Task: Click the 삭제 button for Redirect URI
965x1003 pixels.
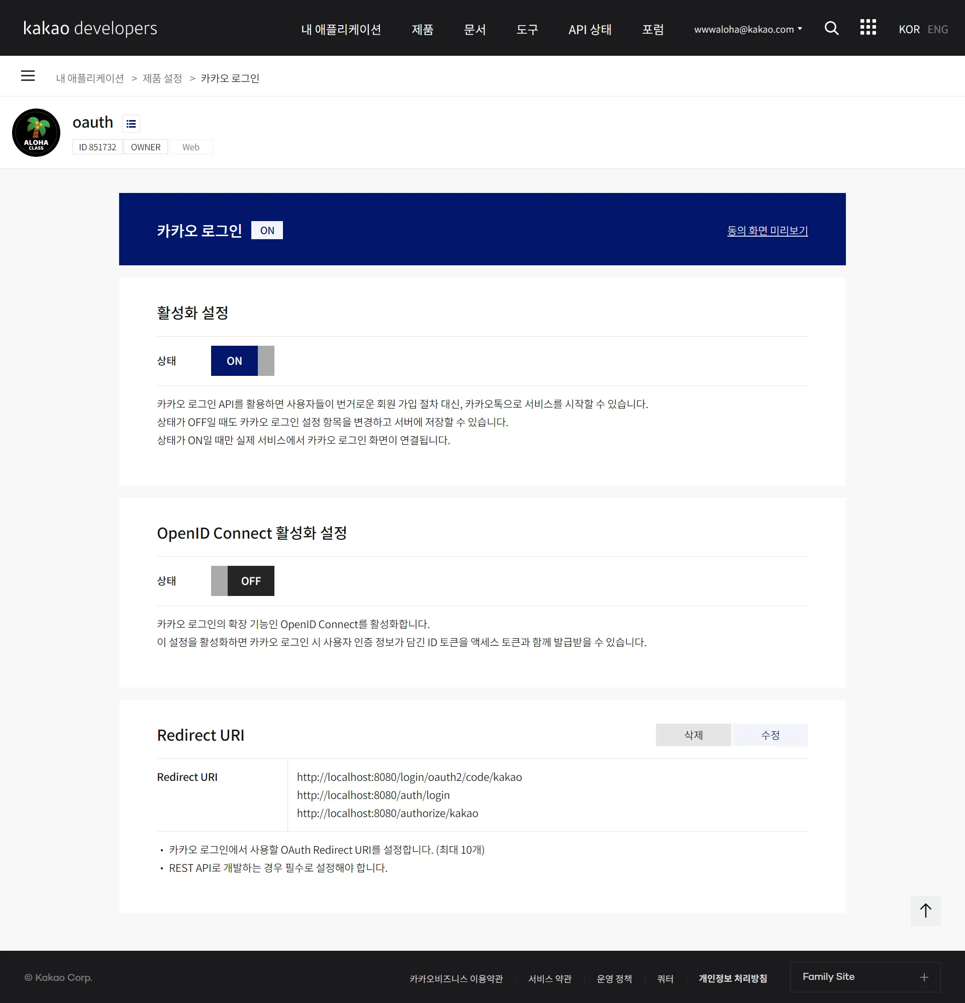Action: [x=693, y=735]
